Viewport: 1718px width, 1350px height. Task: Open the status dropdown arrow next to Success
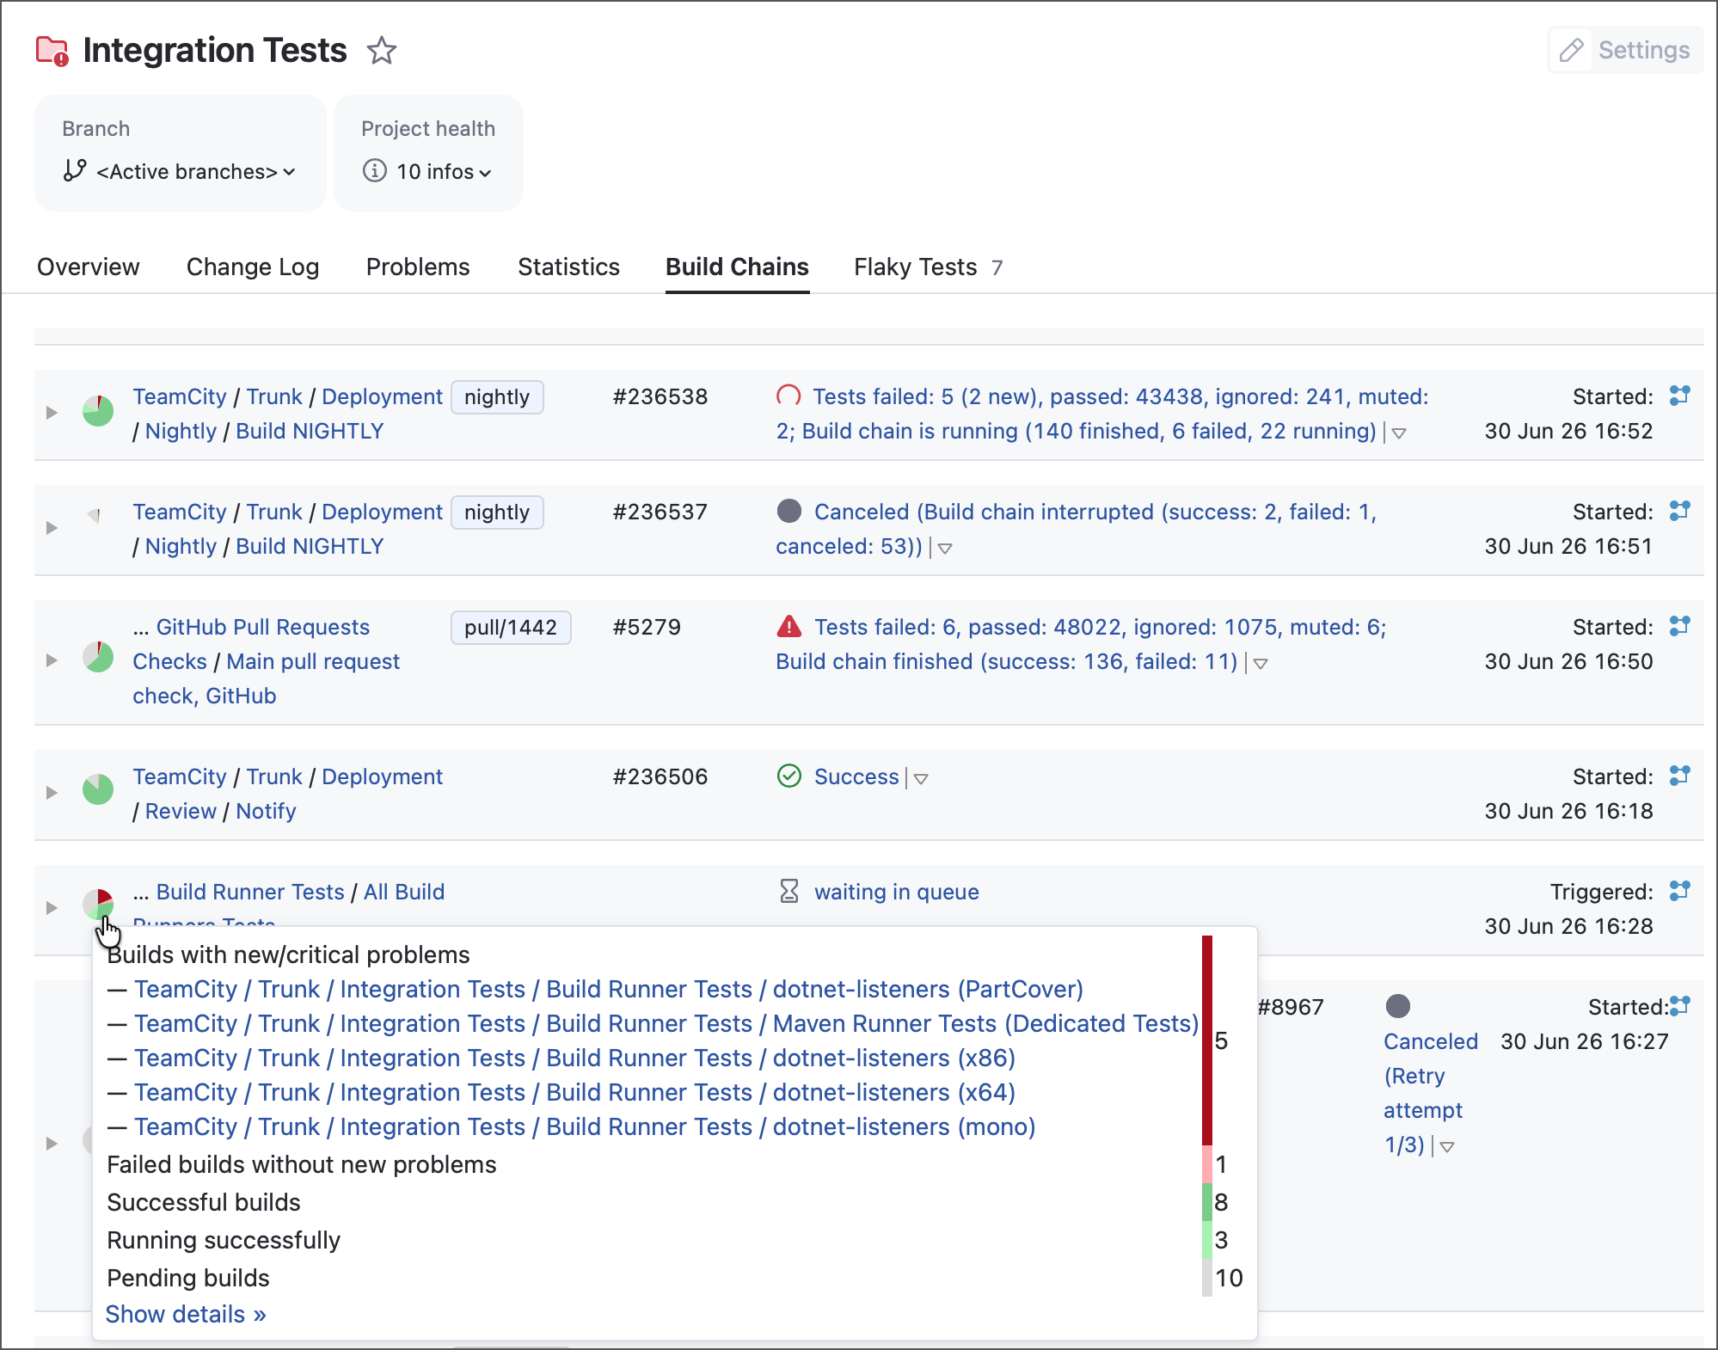point(921,779)
